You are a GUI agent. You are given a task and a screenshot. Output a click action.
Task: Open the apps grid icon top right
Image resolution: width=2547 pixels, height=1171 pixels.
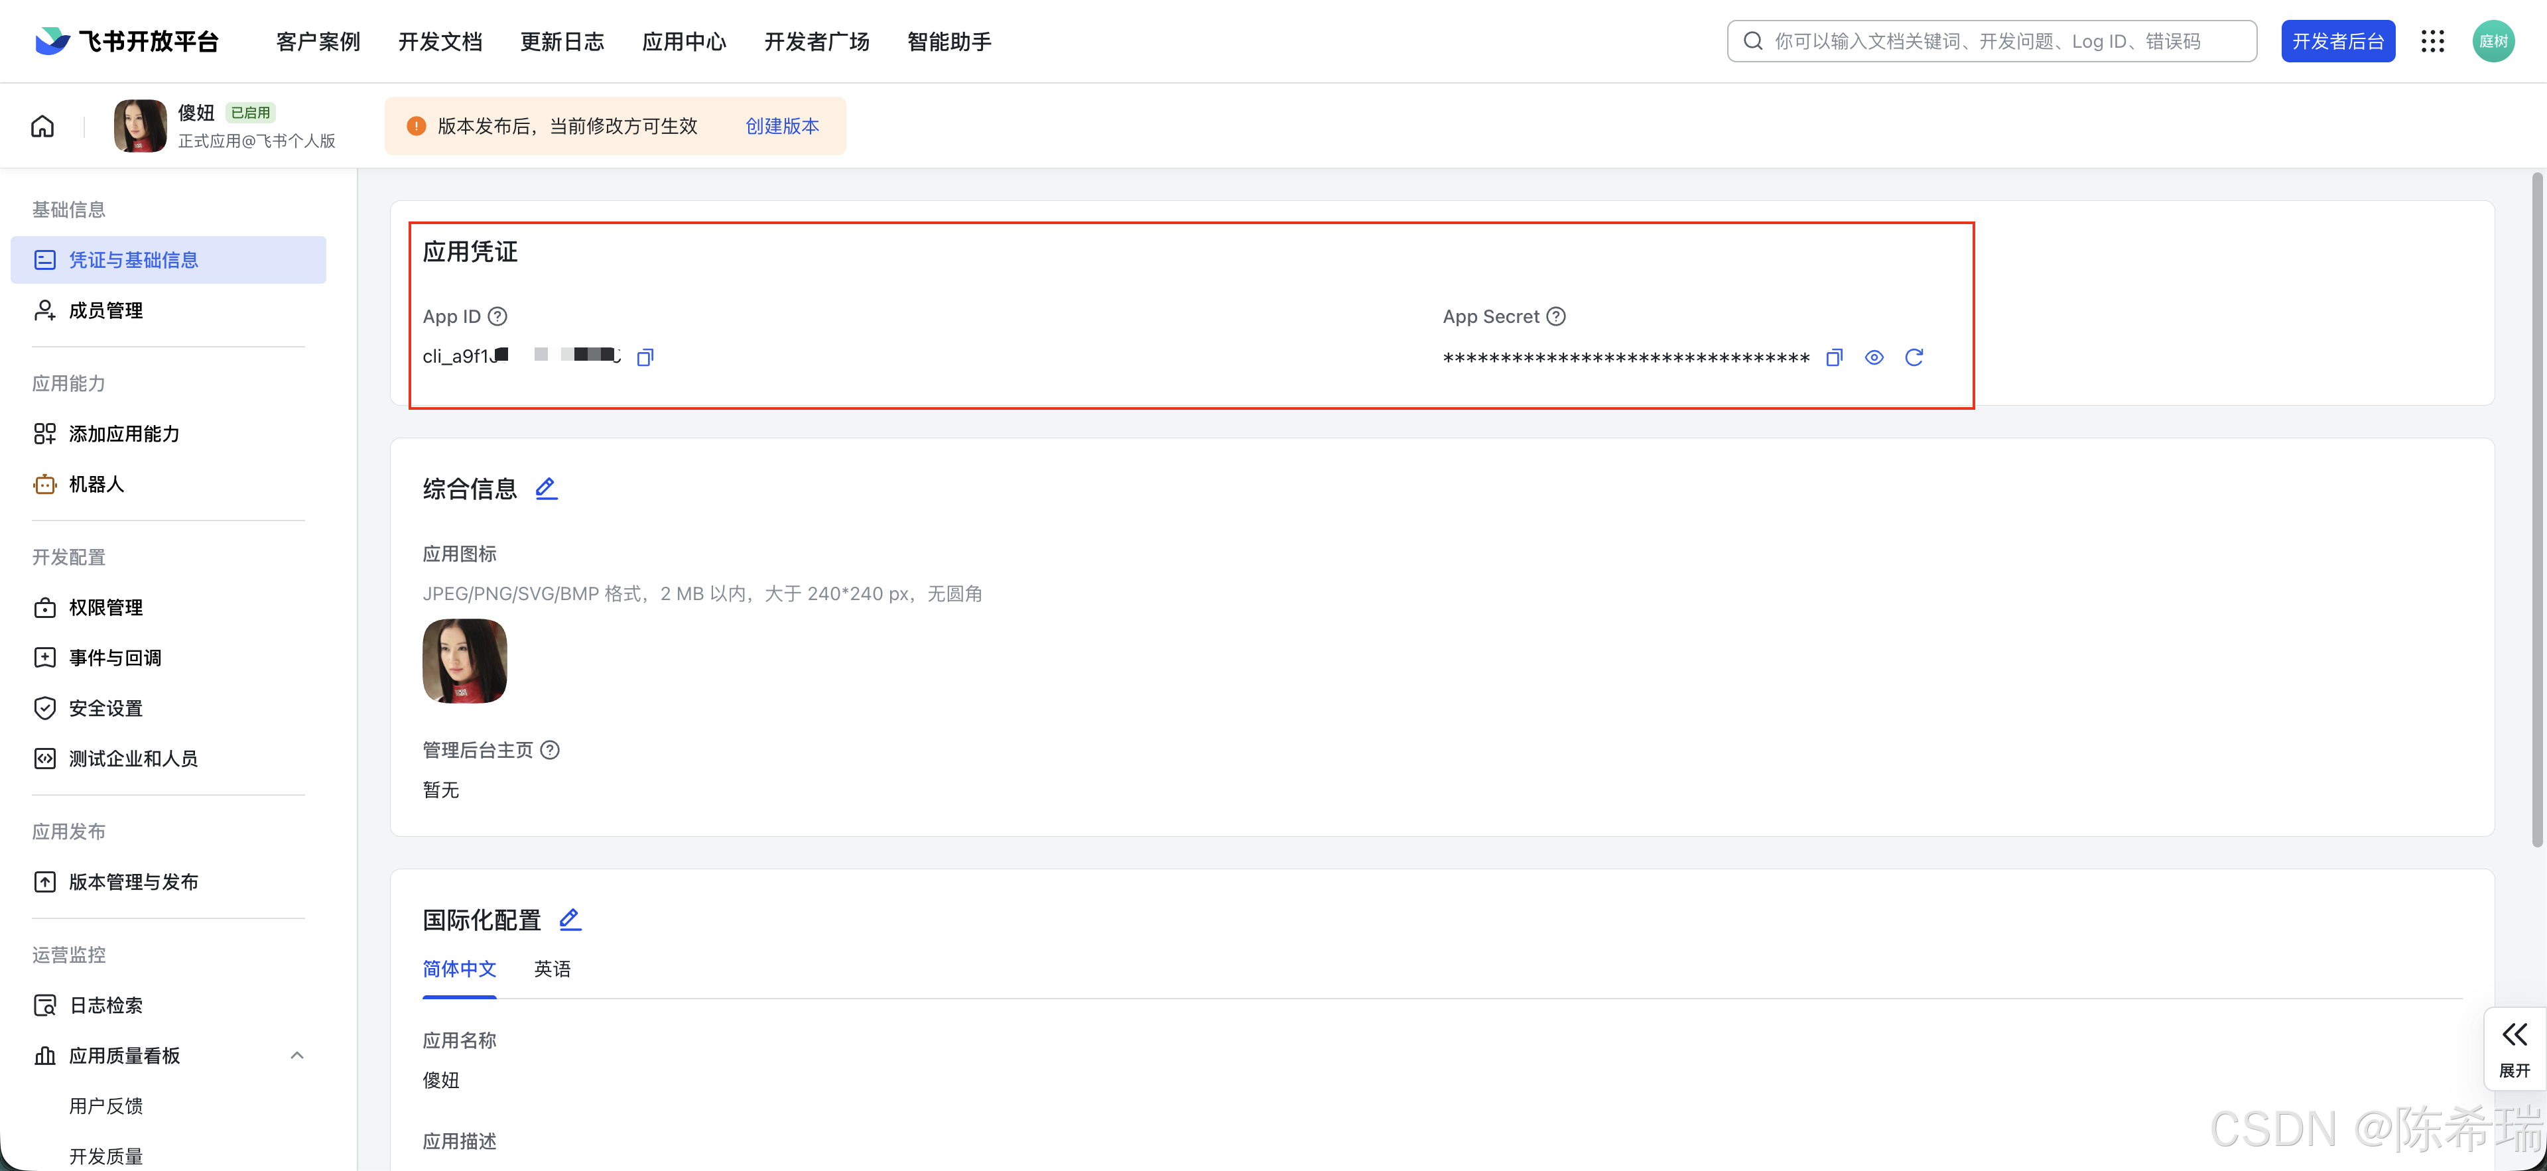[x=2432, y=40]
